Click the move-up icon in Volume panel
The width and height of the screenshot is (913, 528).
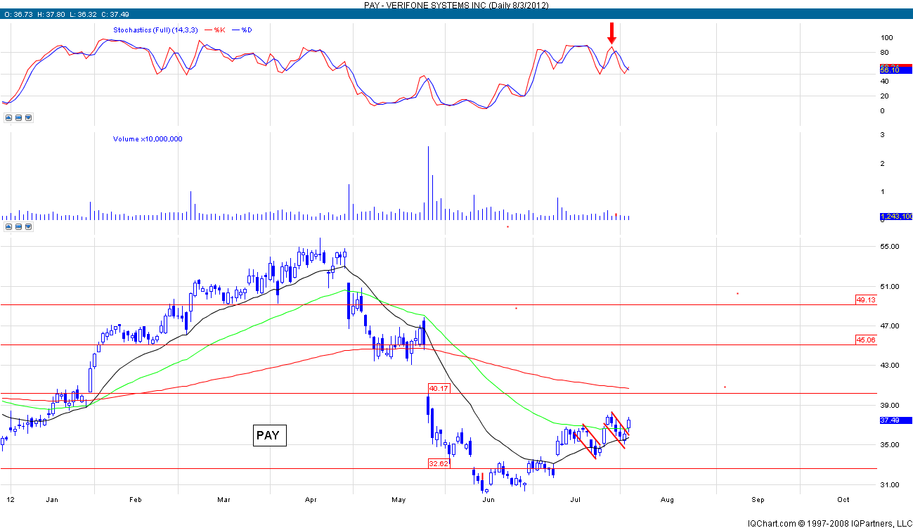8,226
